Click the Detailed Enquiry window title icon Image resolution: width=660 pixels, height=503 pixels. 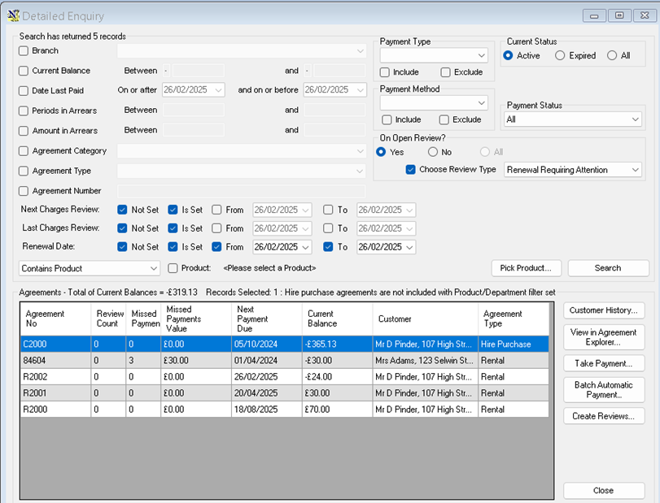12,15
